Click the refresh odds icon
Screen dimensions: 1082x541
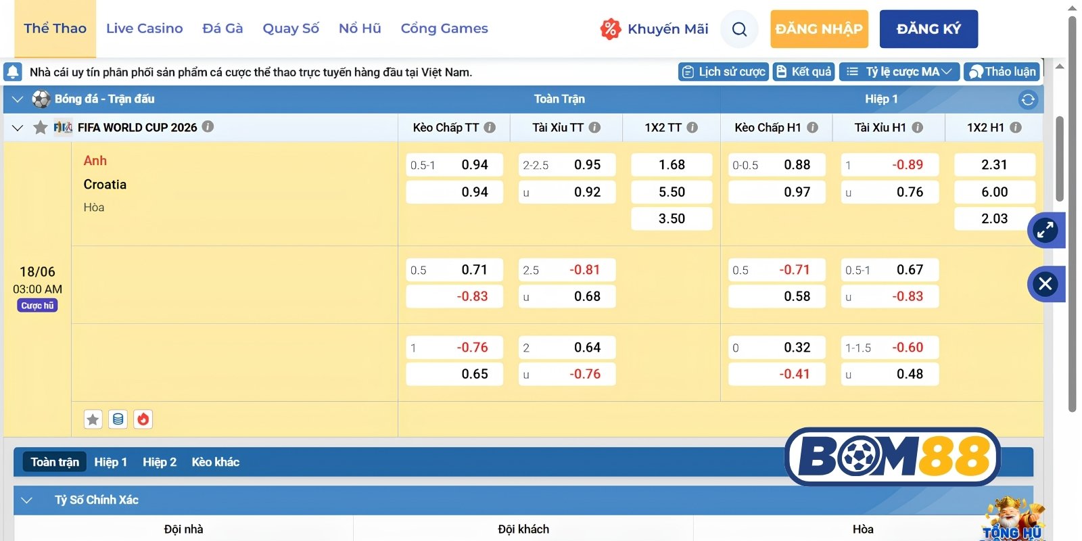(x=1028, y=99)
